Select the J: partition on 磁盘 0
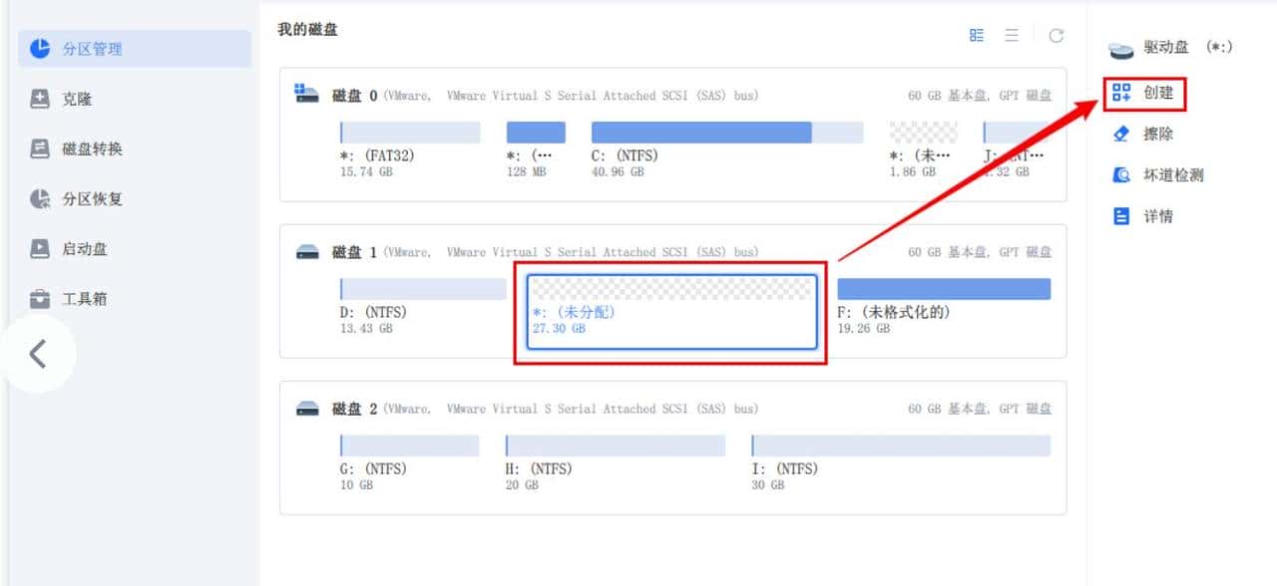This screenshot has height=586, width=1277. click(x=1017, y=133)
